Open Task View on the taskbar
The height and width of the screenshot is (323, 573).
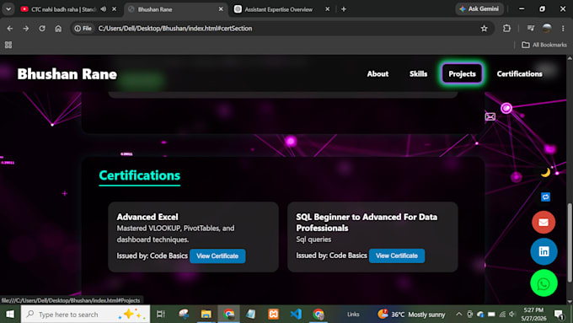click(x=160, y=314)
